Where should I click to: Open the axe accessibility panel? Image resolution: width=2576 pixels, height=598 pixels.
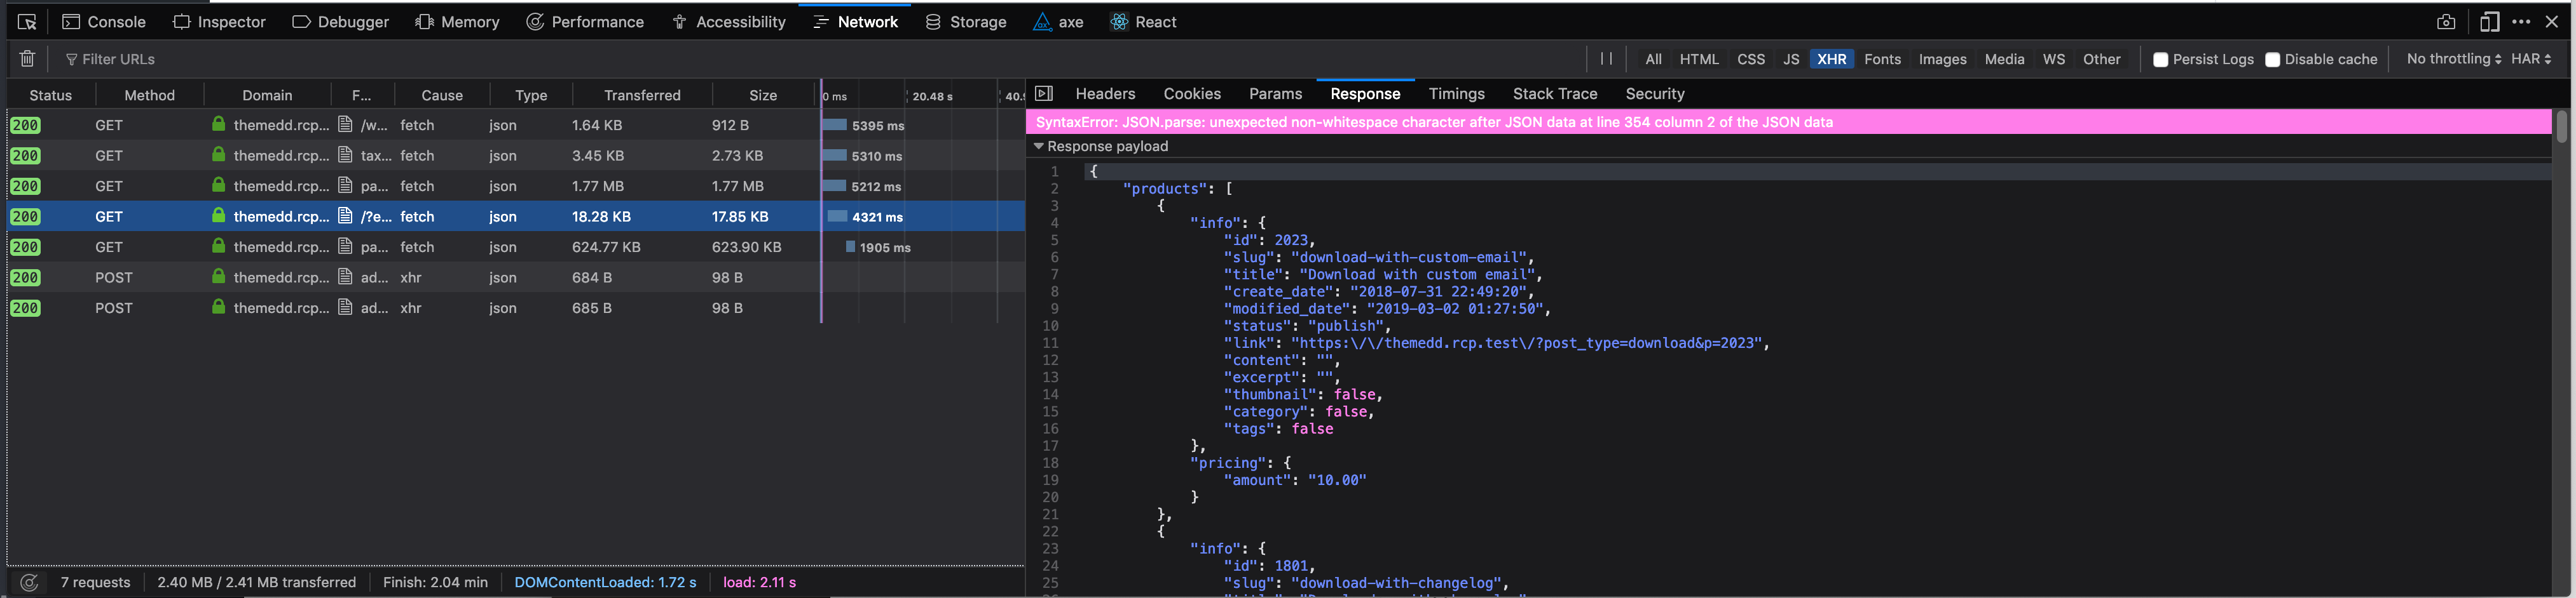[x=1058, y=21]
